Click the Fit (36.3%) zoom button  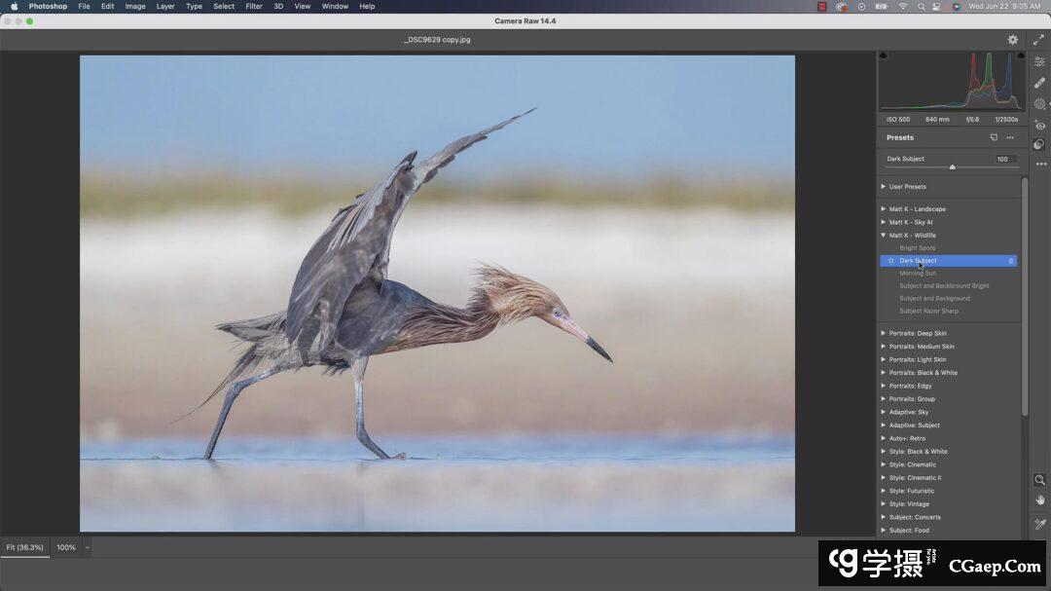[24, 547]
